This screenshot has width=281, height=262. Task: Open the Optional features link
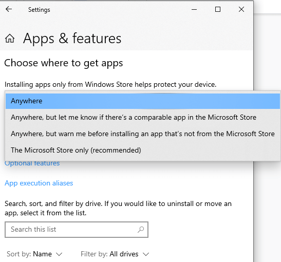pyautogui.click(x=32, y=163)
